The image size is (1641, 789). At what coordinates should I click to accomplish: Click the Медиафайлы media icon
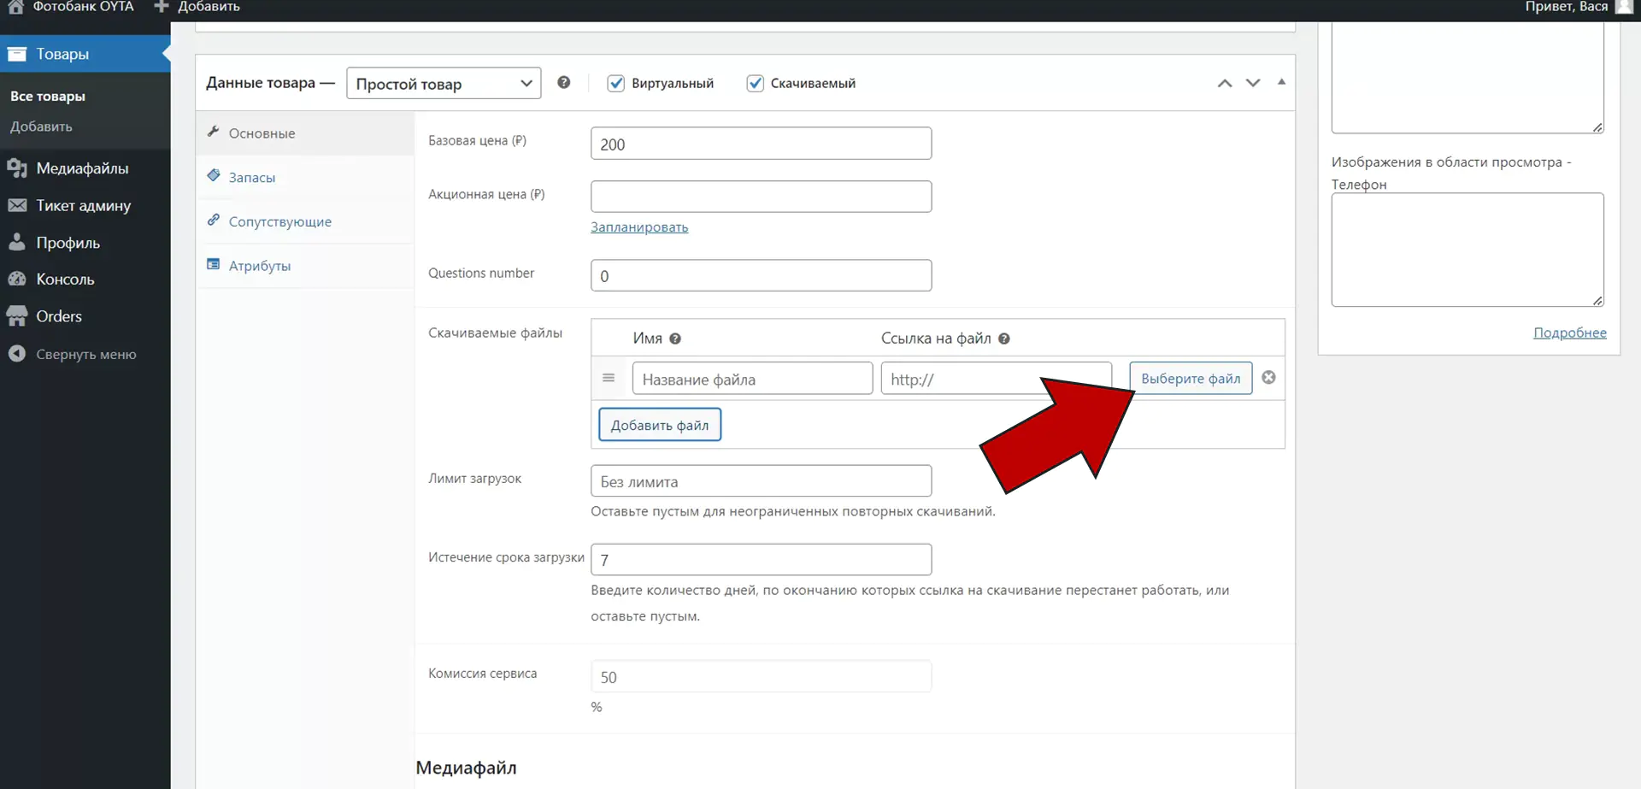tap(17, 168)
